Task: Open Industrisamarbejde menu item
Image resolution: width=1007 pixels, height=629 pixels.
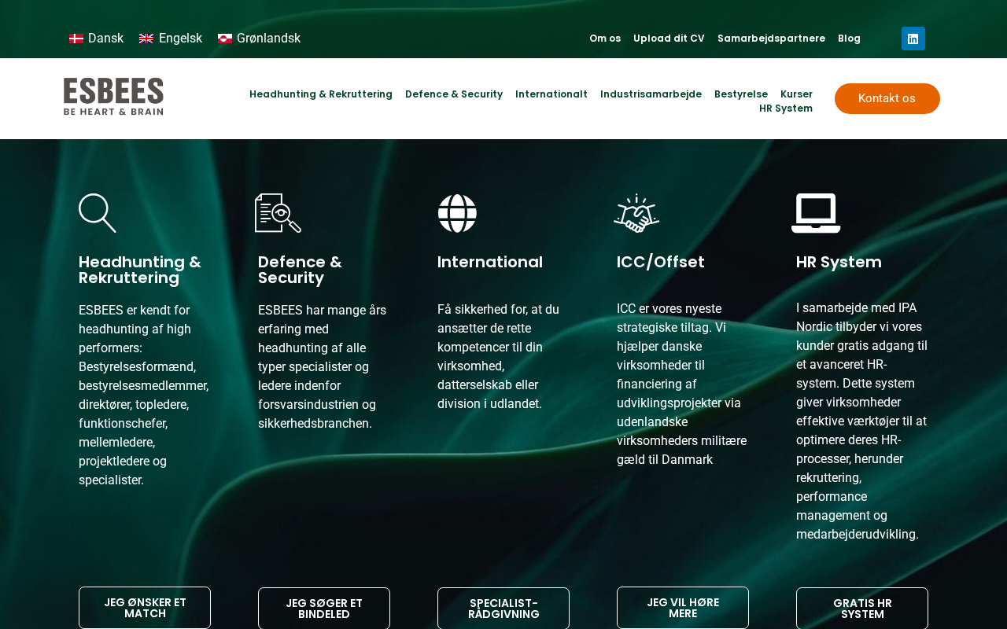Action: click(x=651, y=94)
